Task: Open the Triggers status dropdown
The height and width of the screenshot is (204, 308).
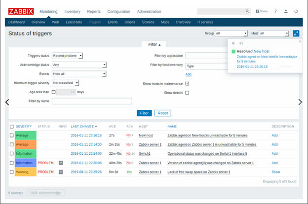Action: (67, 56)
